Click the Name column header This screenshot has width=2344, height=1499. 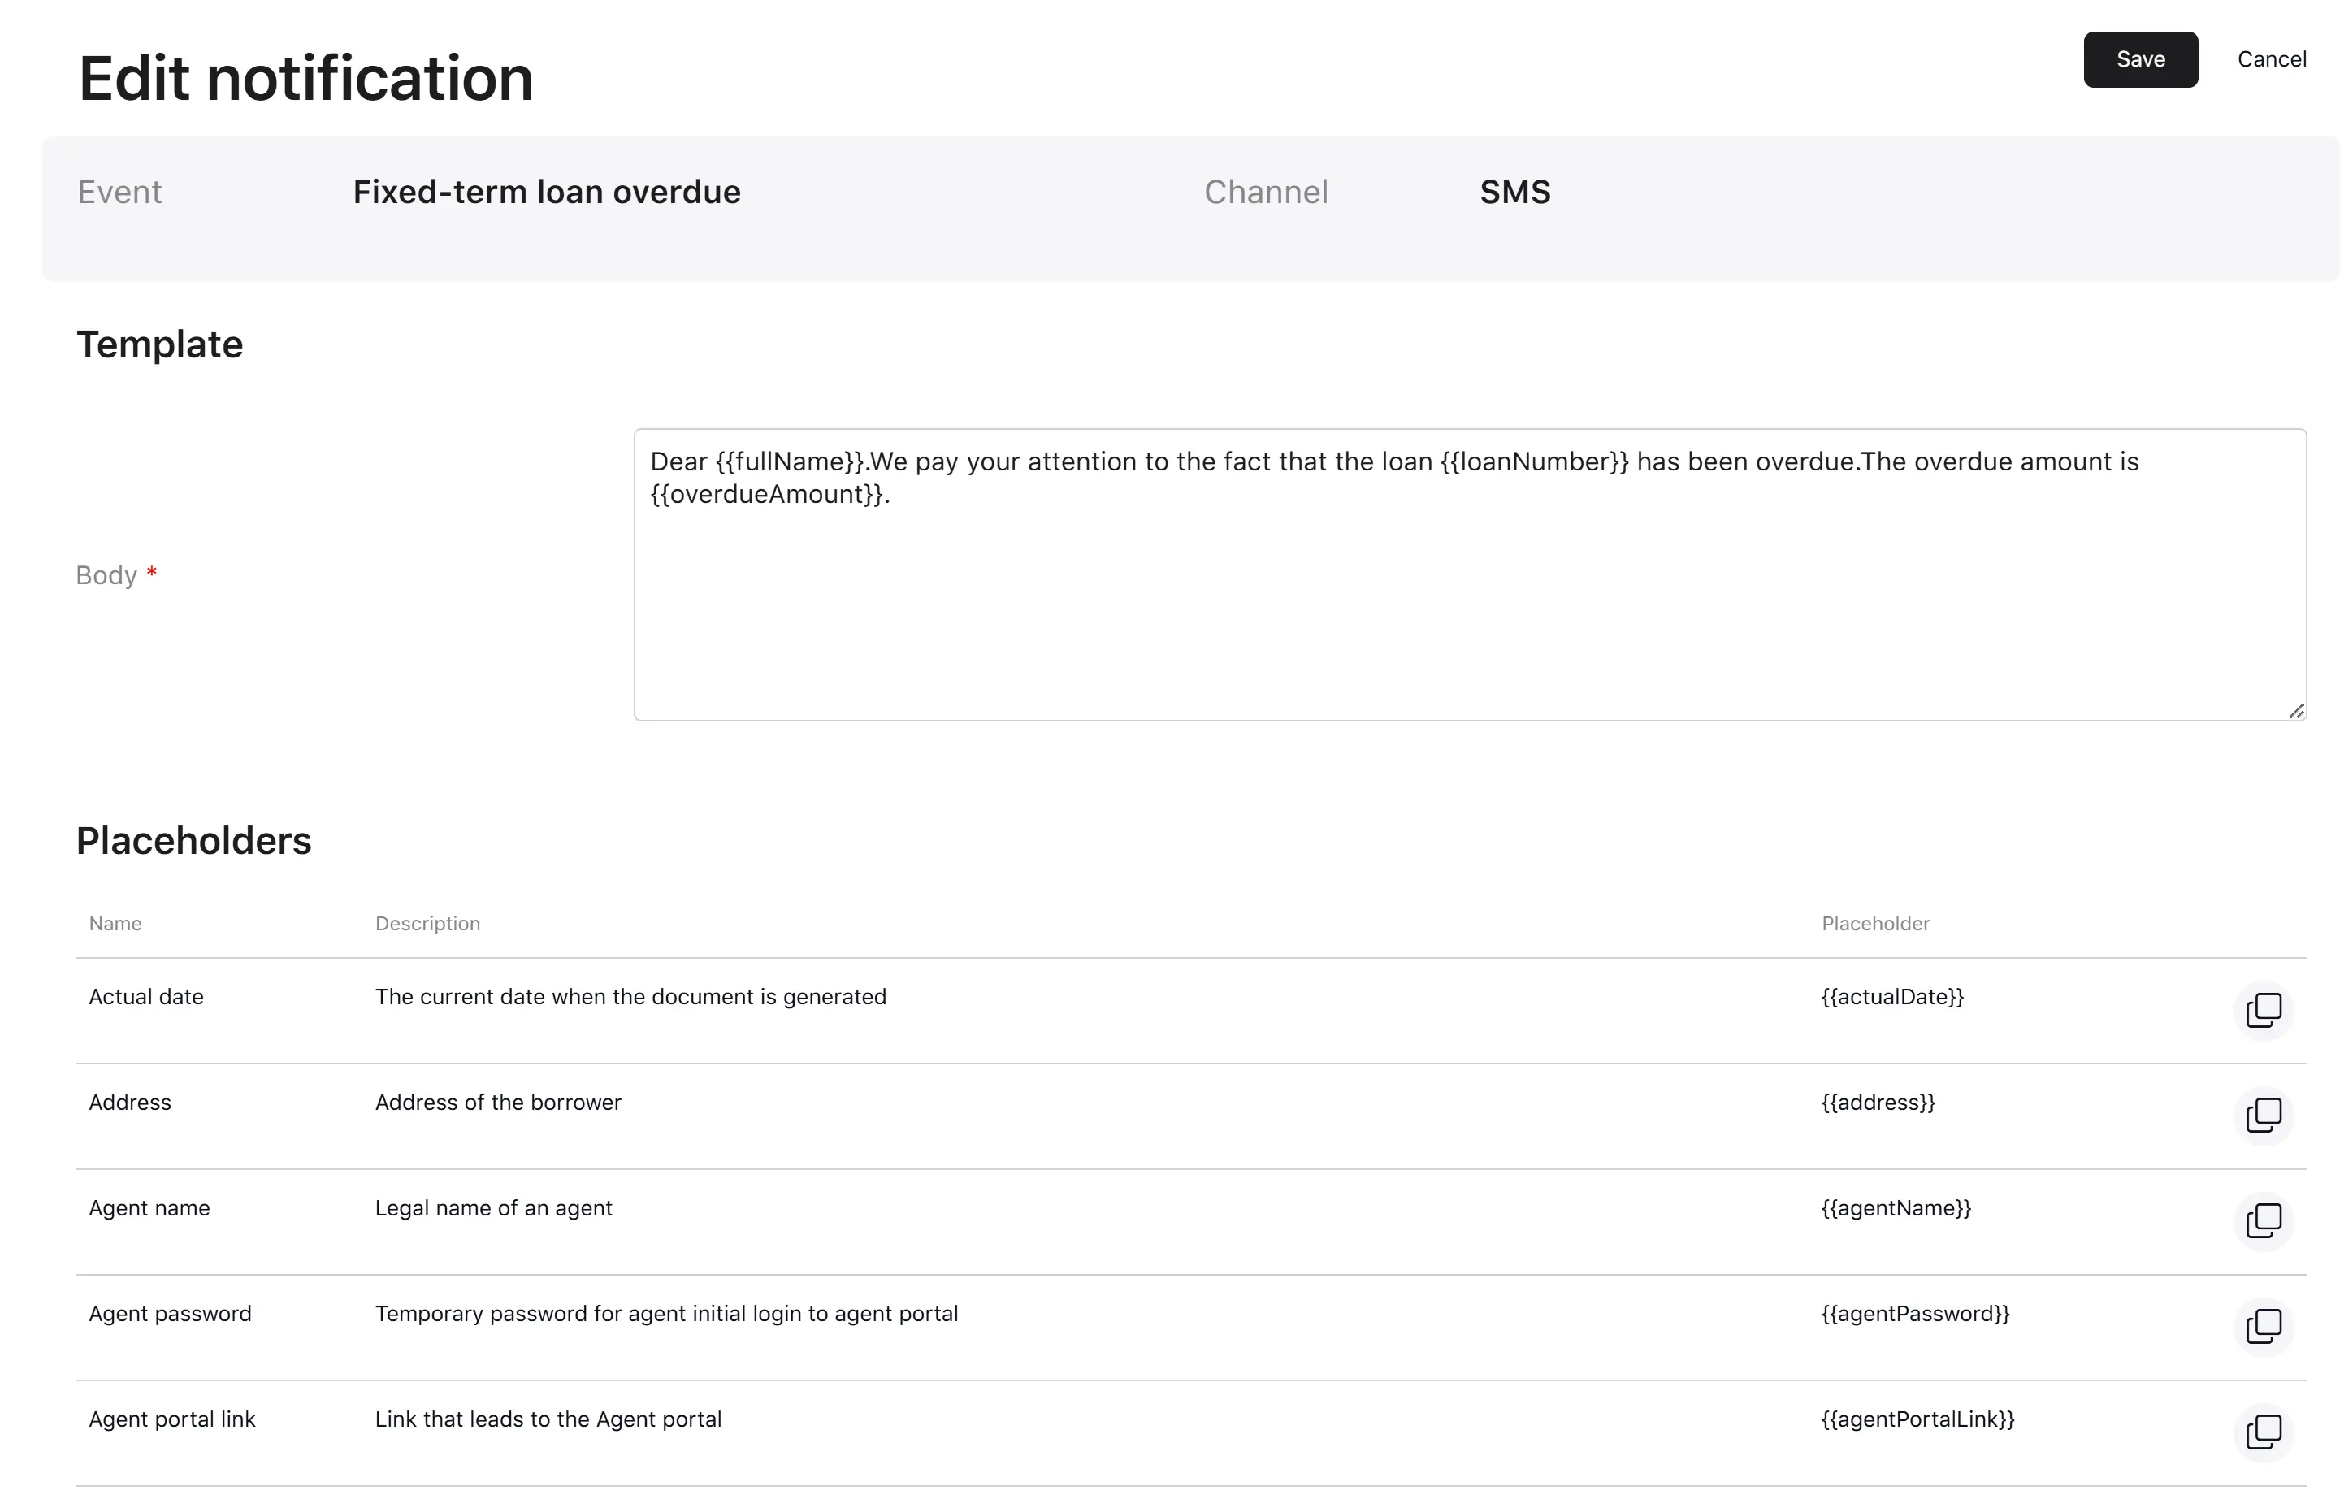pyautogui.click(x=115, y=924)
